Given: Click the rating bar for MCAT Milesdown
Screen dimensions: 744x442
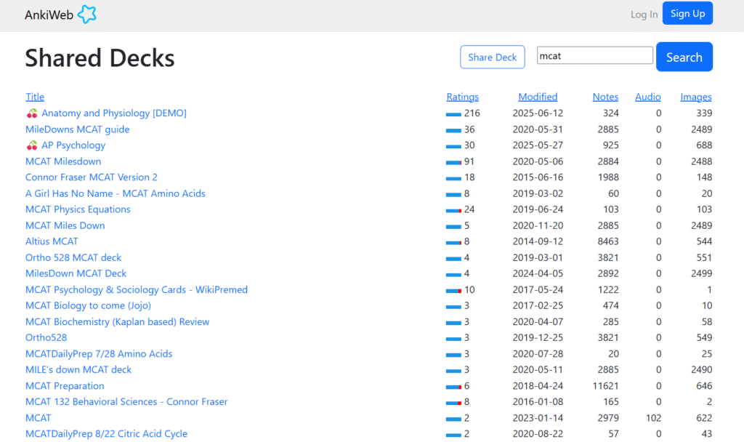Looking at the screenshot, I should pos(453,162).
